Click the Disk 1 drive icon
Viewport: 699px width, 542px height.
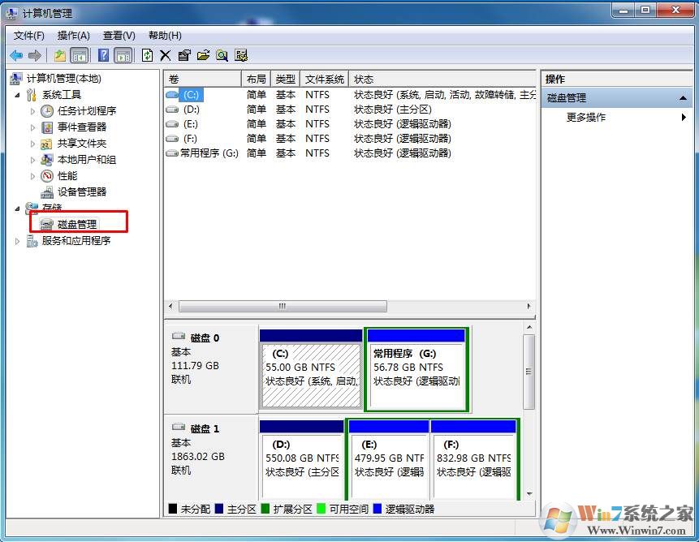pos(179,427)
